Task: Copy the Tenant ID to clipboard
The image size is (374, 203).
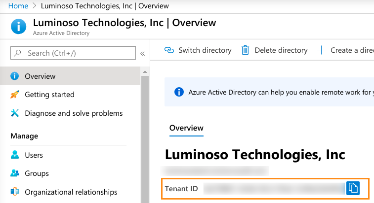Action: click(x=353, y=188)
